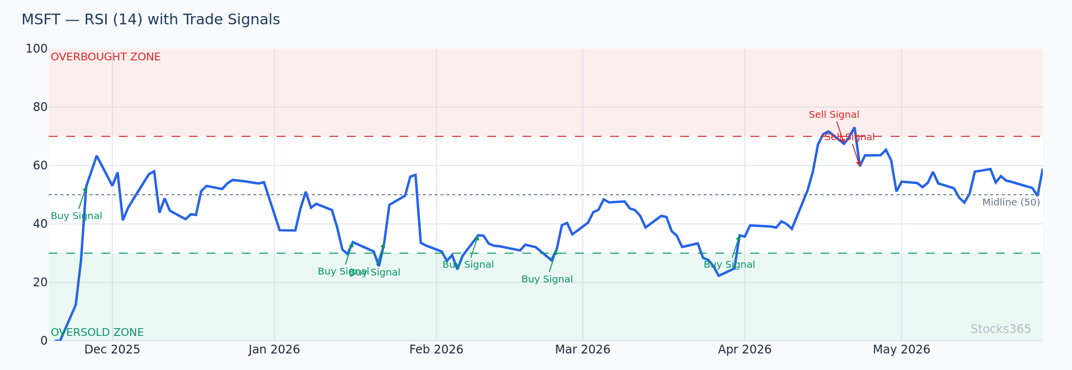
Task: Click the y-axis value "20"
Action: pos(40,282)
